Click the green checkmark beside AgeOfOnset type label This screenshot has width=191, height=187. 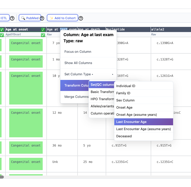tap(43, 35)
